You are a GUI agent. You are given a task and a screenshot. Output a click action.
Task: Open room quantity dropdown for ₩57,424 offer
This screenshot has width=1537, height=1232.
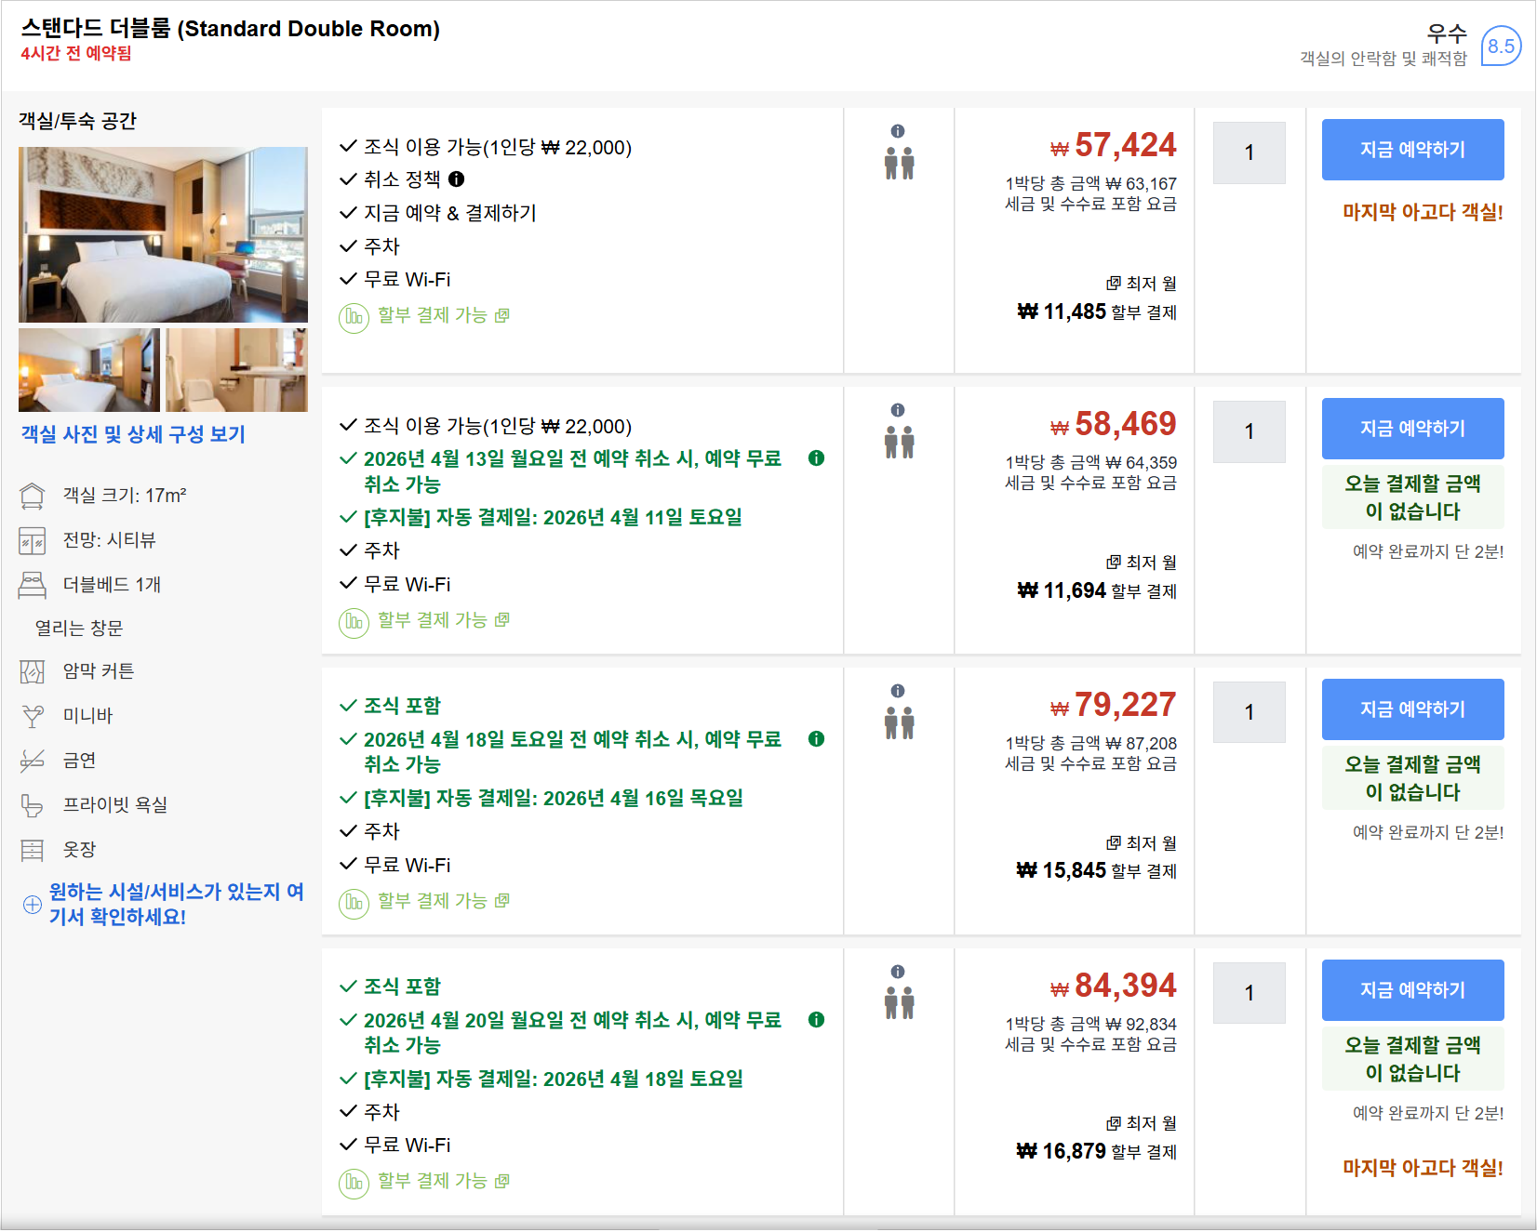coord(1249,152)
